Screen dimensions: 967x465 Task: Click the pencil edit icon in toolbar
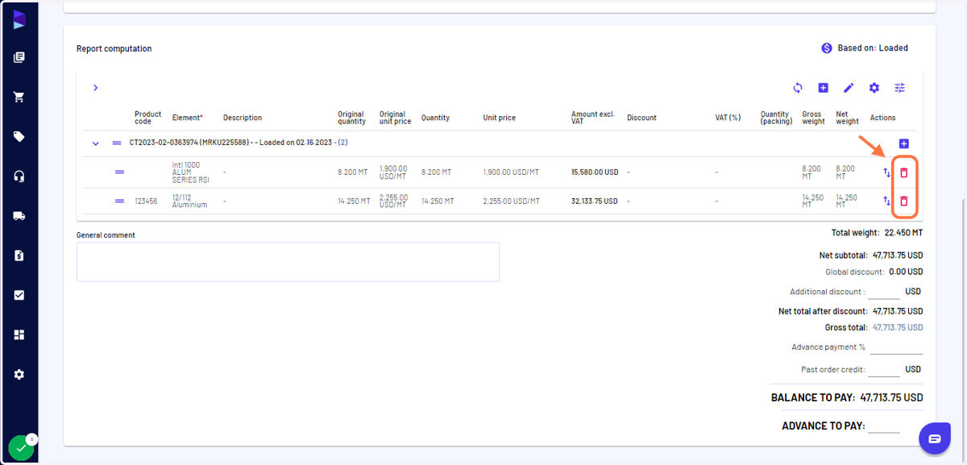click(849, 88)
